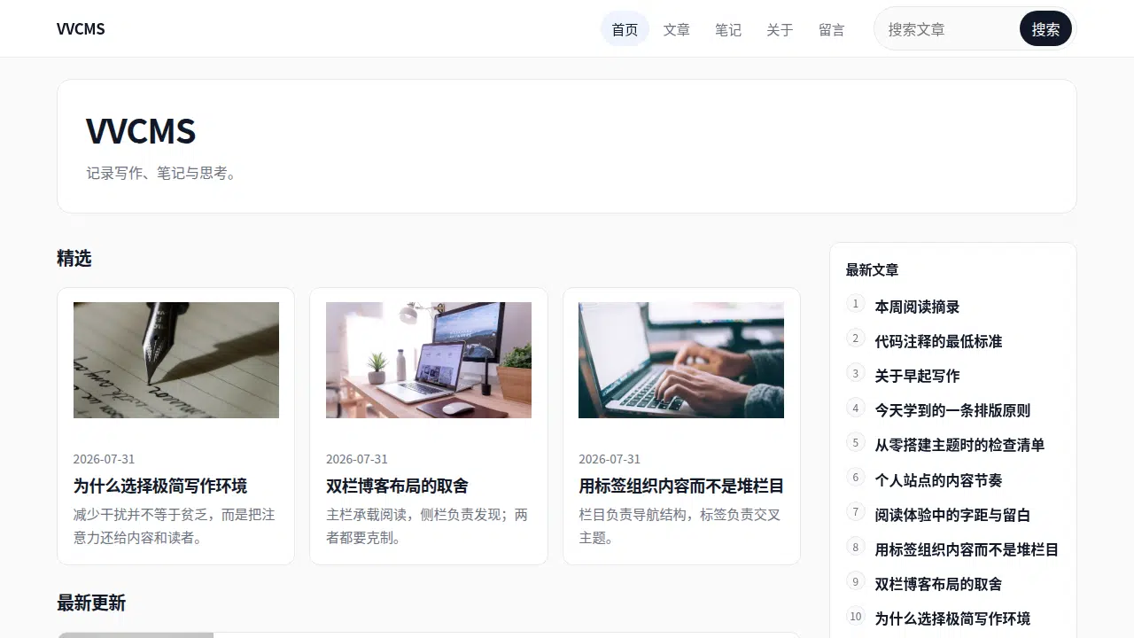
Task: Open the fountain pen article thumbnail
Action: coord(176,360)
